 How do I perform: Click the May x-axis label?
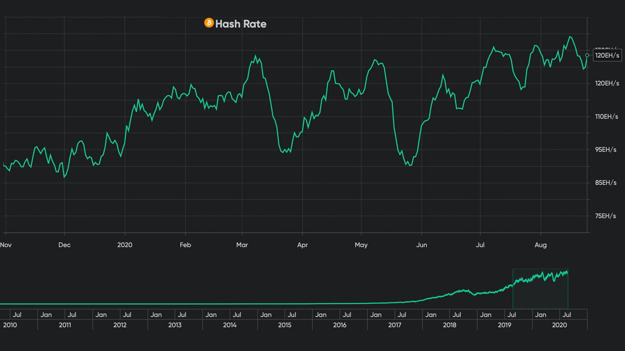361,245
